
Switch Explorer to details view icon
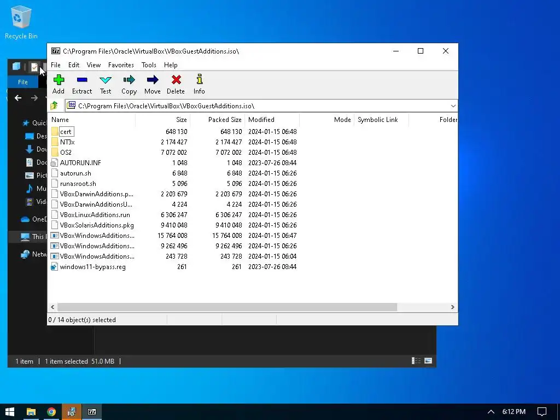[416, 361]
